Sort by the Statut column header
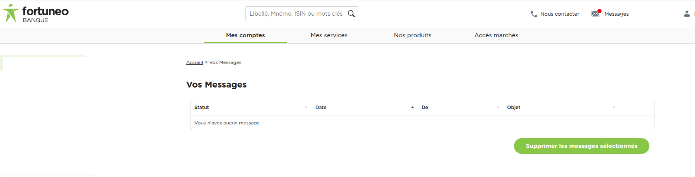This screenshot has width=695, height=177. click(201, 108)
